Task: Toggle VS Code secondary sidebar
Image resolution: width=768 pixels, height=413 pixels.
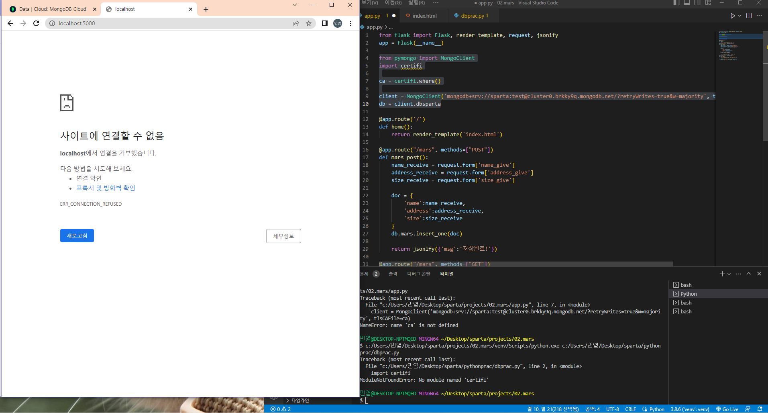Action: click(x=697, y=3)
